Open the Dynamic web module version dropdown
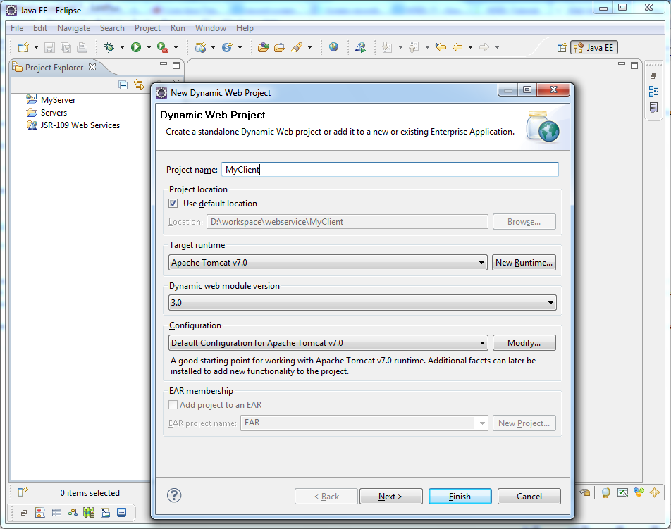Image resolution: width=671 pixels, height=529 pixels. (550, 302)
